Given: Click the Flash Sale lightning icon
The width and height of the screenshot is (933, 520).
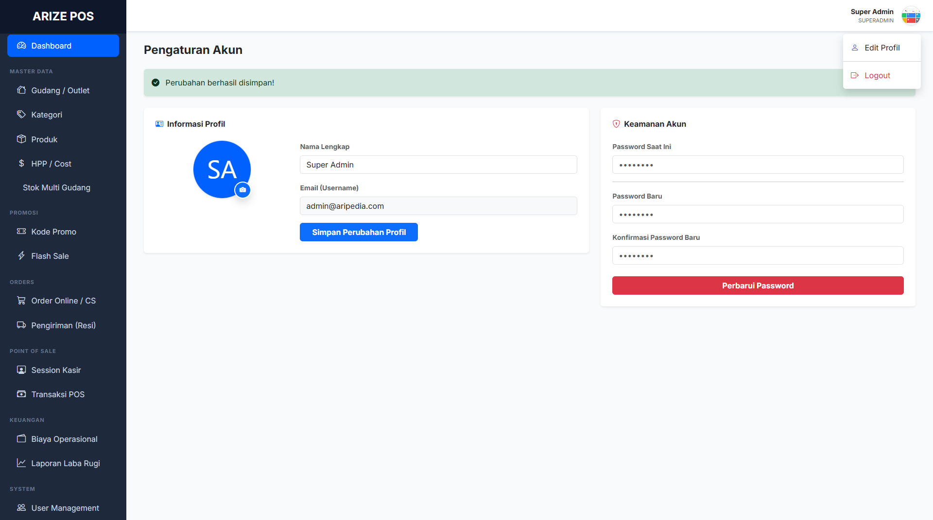Looking at the screenshot, I should point(21,256).
